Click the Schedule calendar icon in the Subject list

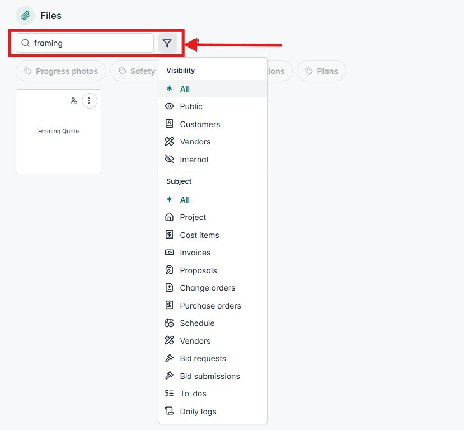[x=169, y=323]
